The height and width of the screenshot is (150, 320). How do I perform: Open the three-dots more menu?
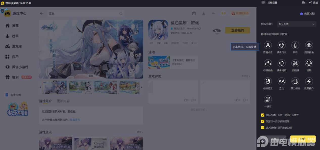tap(214, 13)
